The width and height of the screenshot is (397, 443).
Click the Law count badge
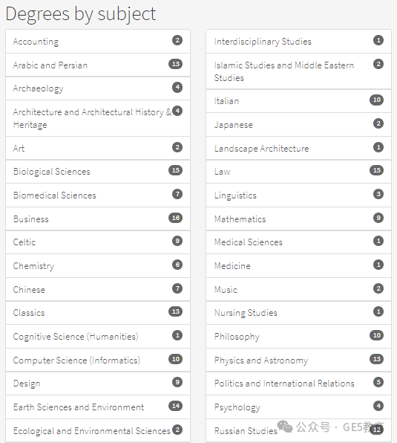(x=377, y=170)
